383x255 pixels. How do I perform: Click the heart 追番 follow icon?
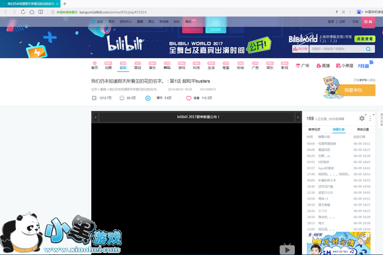pos(188,98)
